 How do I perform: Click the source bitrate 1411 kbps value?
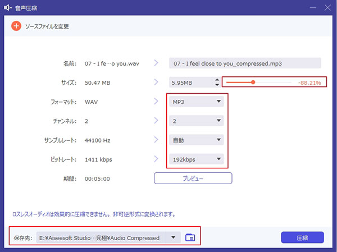(x=98, y=159)
